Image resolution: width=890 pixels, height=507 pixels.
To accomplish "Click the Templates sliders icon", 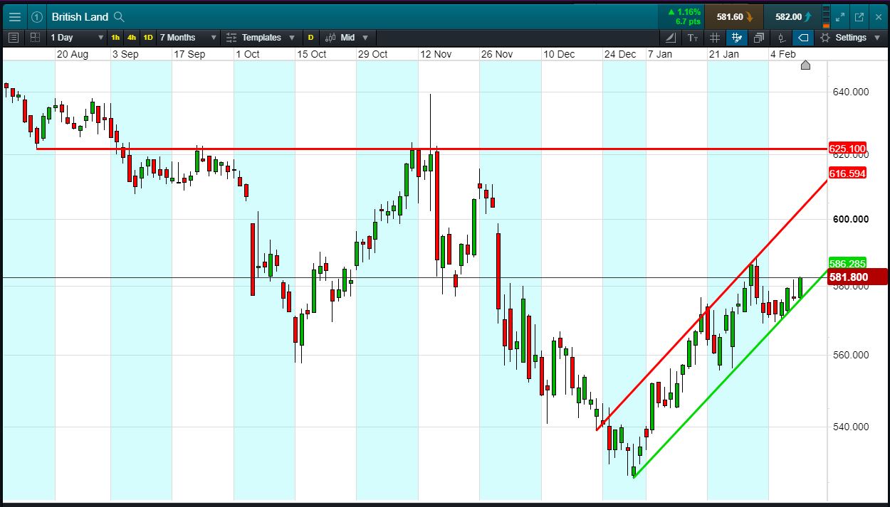I will (231, 38).
